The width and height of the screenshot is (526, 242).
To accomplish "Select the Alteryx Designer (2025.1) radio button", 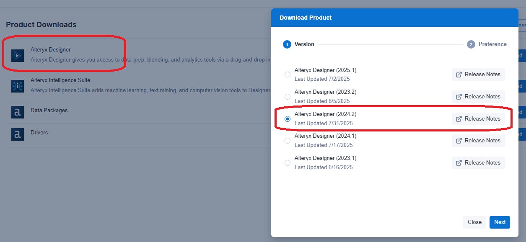I will (288, 74).
